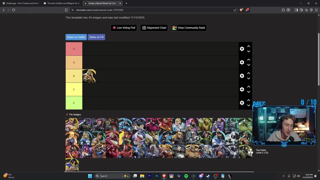
Task: Move D tier row down with chevron
Action: pos(248,105)
